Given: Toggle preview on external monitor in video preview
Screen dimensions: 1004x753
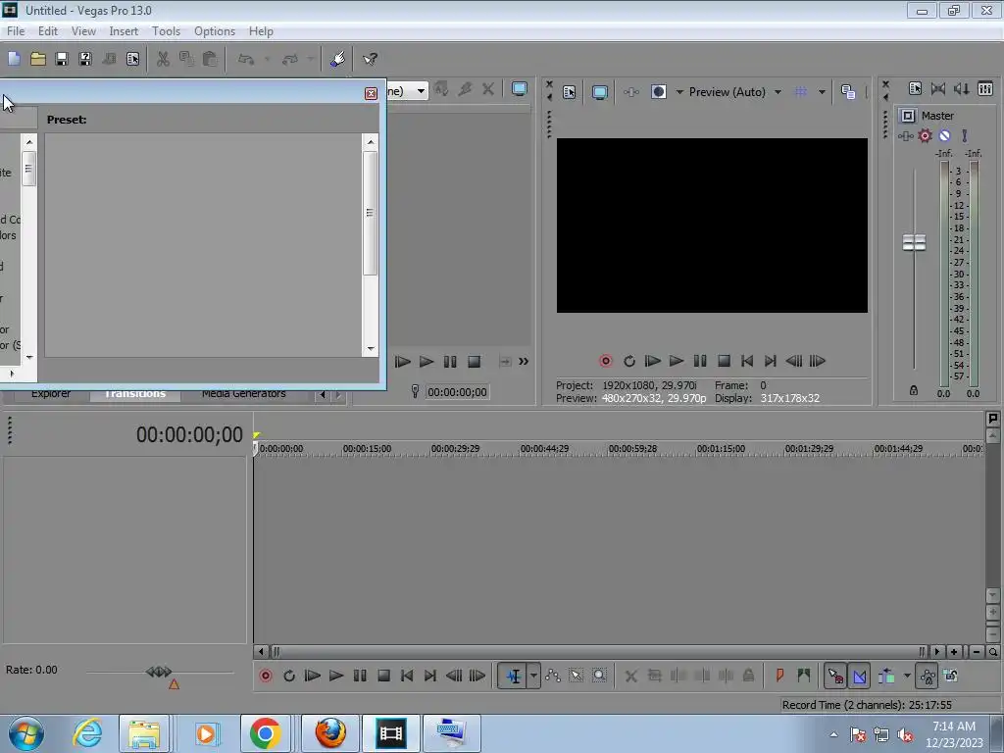Looking at the screenshot, I should pos(599,92).
